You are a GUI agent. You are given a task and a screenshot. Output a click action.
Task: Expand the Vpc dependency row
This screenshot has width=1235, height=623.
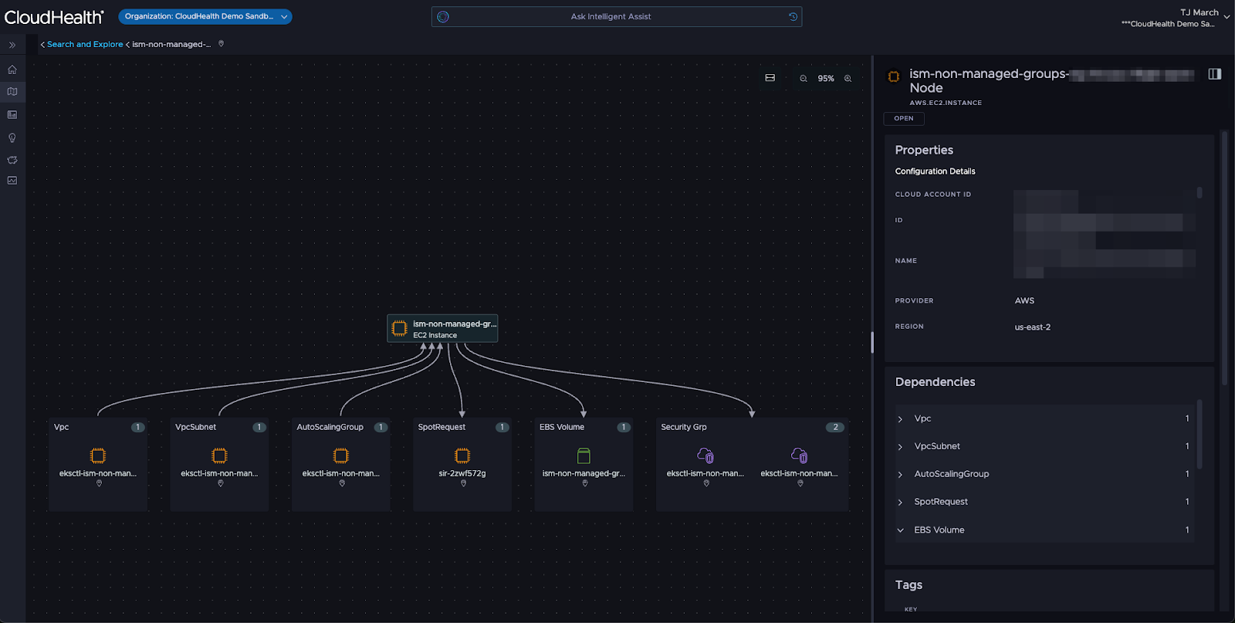[900, 419]
